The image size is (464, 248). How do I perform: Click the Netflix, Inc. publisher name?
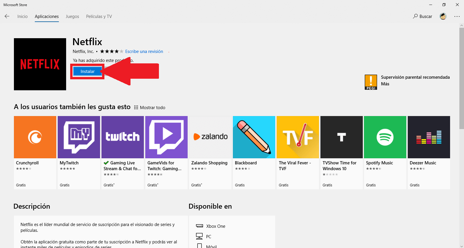click(83, 52)
